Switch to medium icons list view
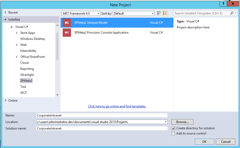240x148 pixels. pyautogui.click(x=165, y=13)
